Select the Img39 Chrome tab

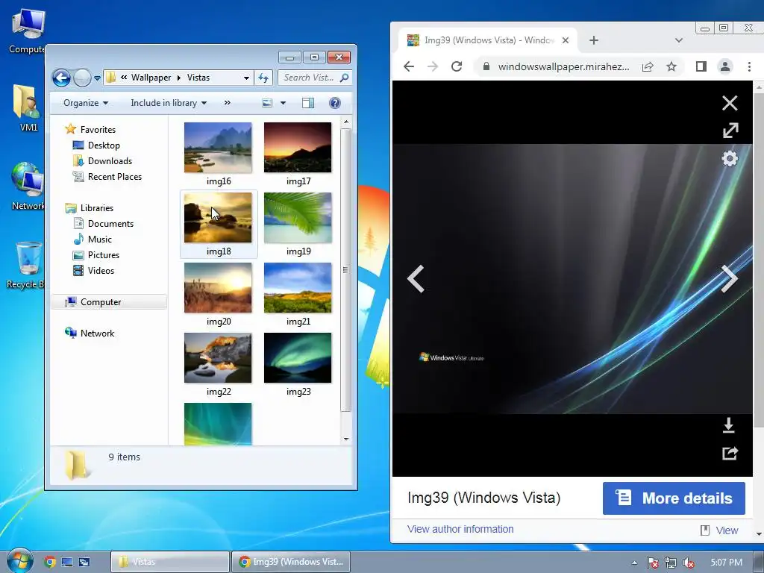pos(488,40)
